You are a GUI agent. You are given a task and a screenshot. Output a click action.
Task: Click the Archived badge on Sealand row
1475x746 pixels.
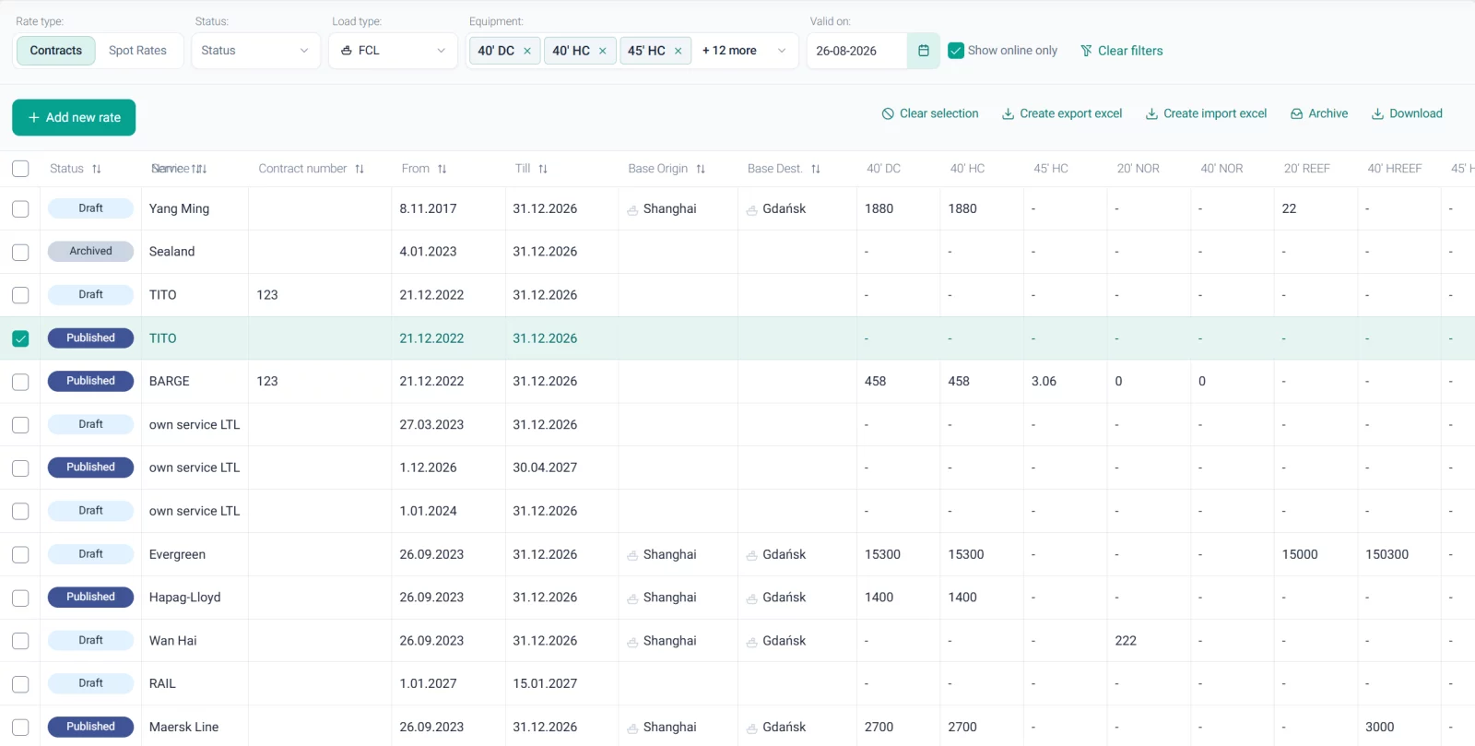point(90,251)
